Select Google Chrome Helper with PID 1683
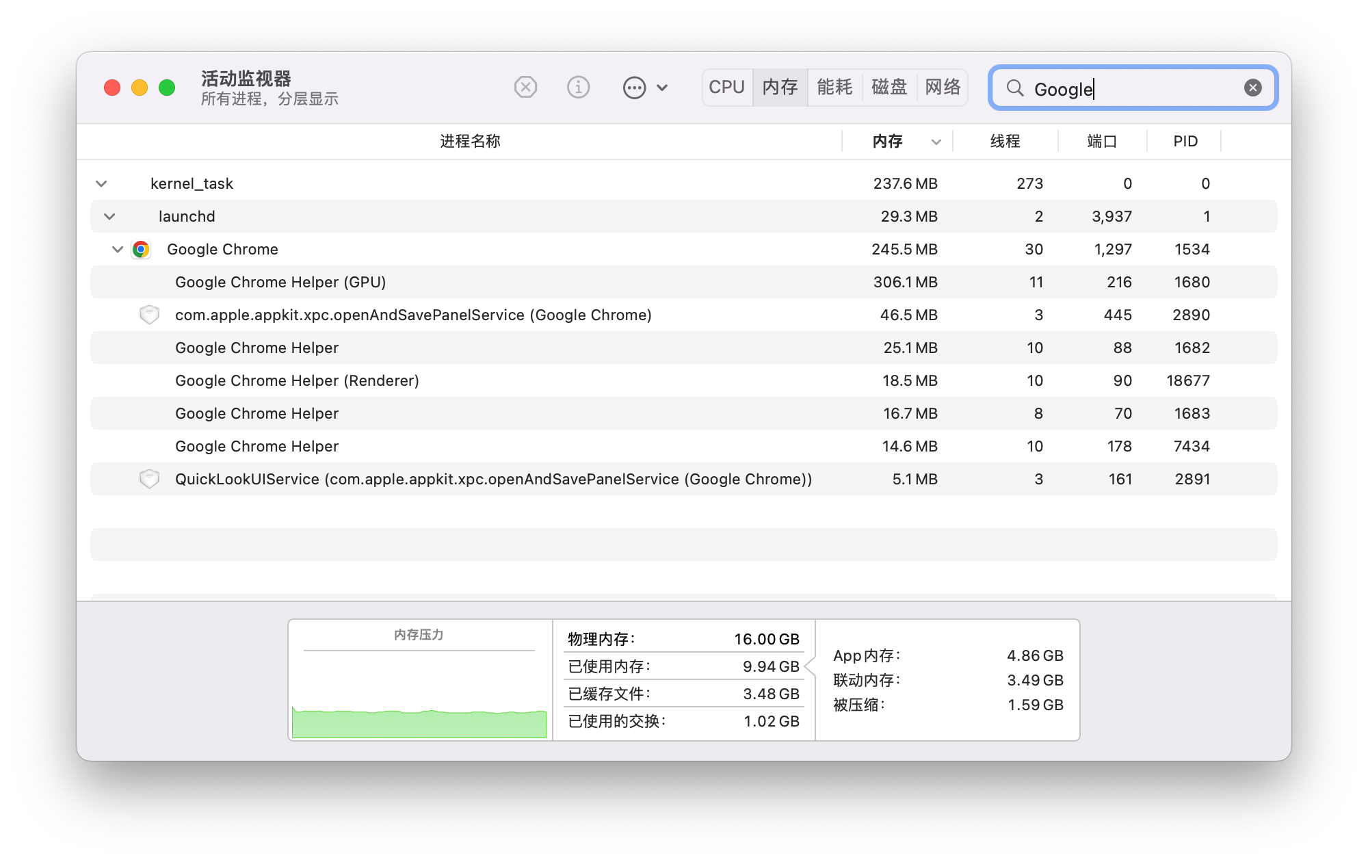Viewport: 1368px width, 862px height. pyautogui.click(x=684, y=413)
